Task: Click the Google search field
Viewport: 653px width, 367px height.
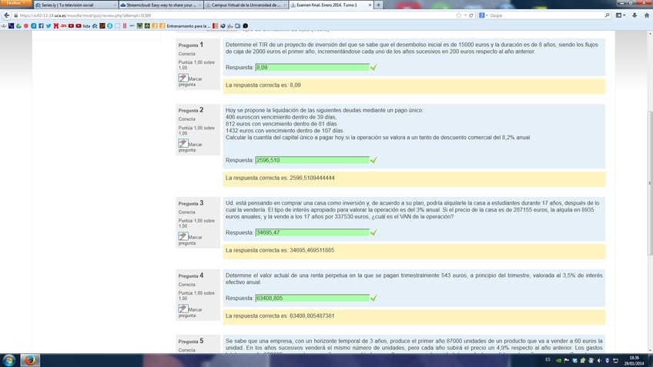Action: (x=545, y=15)
